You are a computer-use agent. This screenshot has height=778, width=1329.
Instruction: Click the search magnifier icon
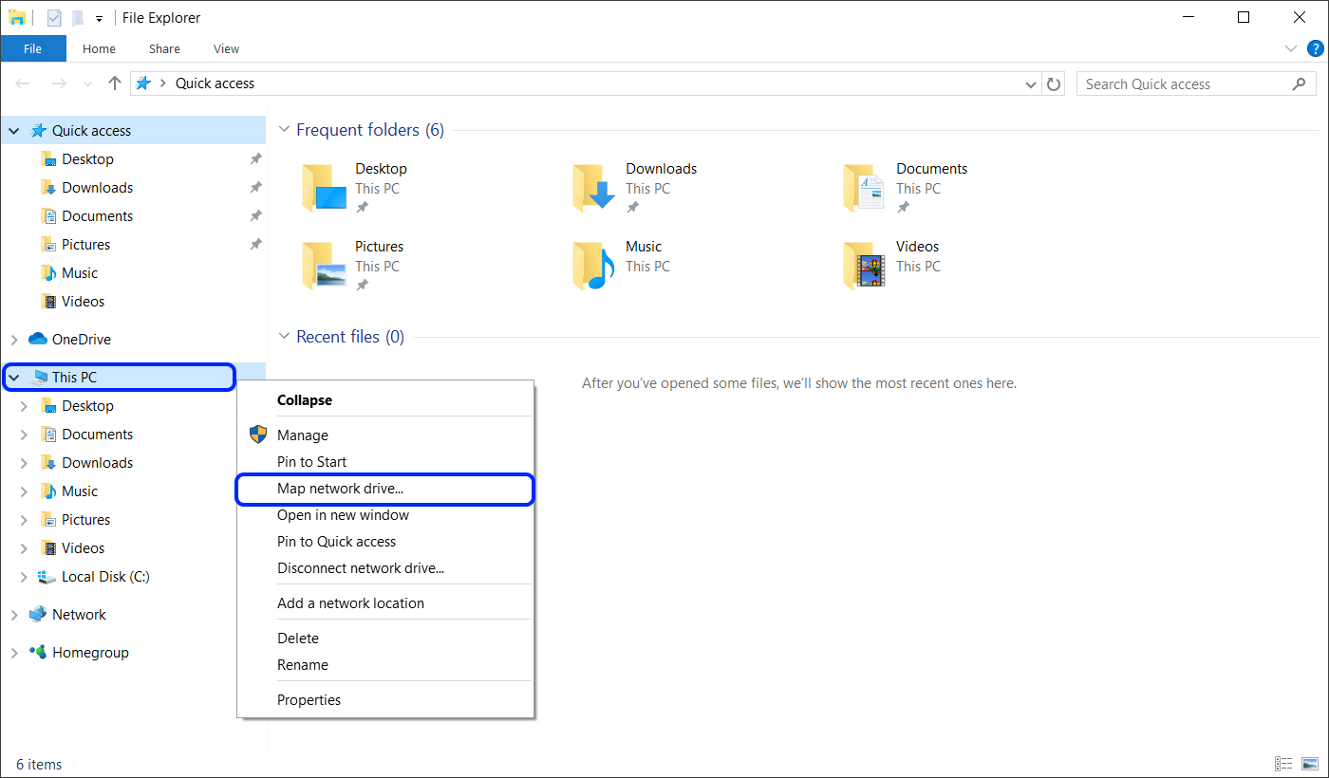[x=1299, y=83]
